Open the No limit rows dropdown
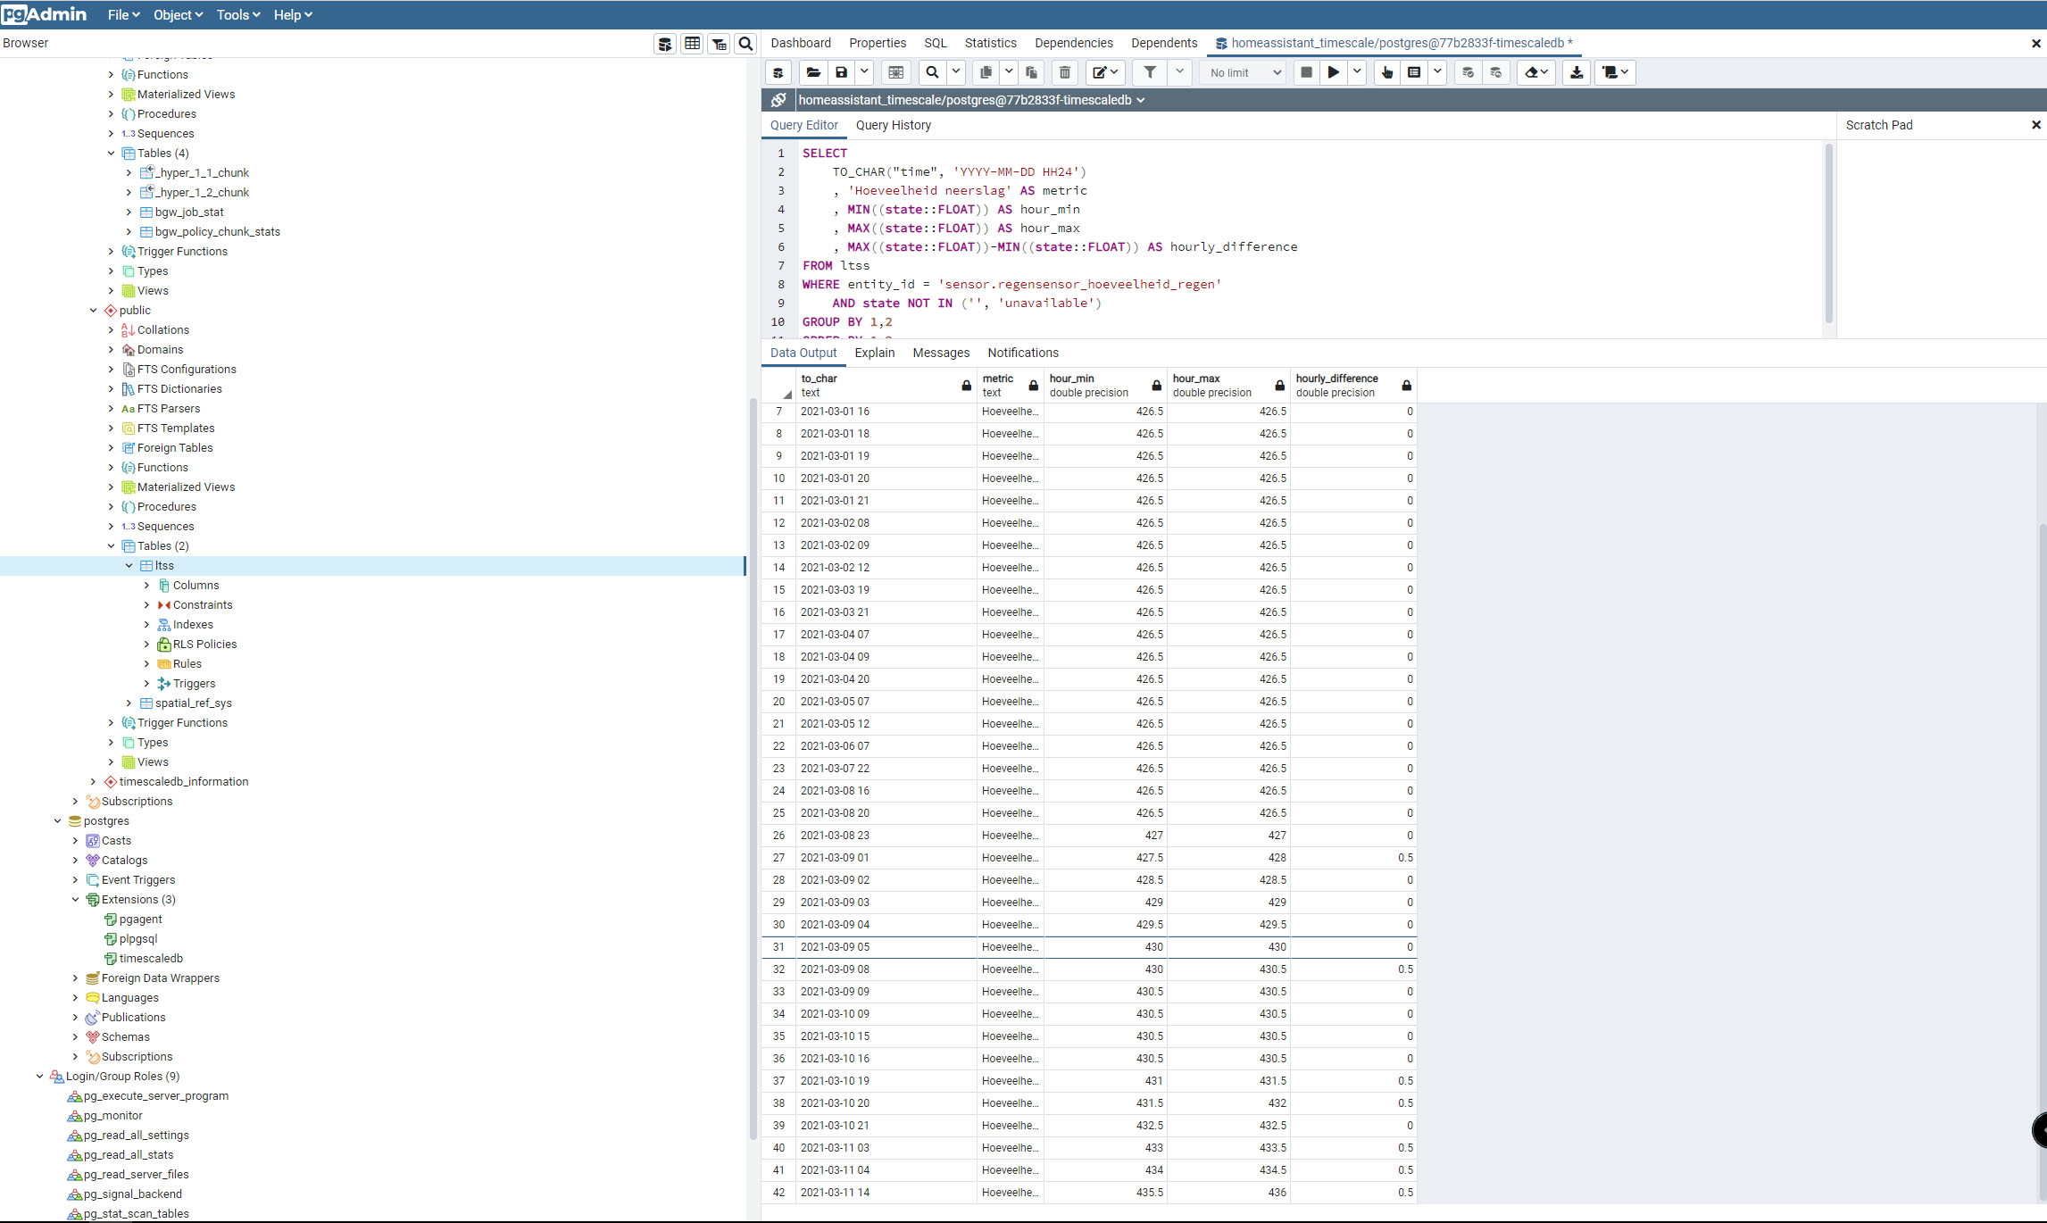The height and width of the screenshot is (1223, 2047). pos(1245,72)
